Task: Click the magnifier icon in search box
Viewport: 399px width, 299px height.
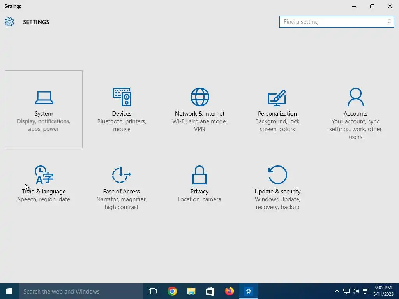Action: pos(389,22)
